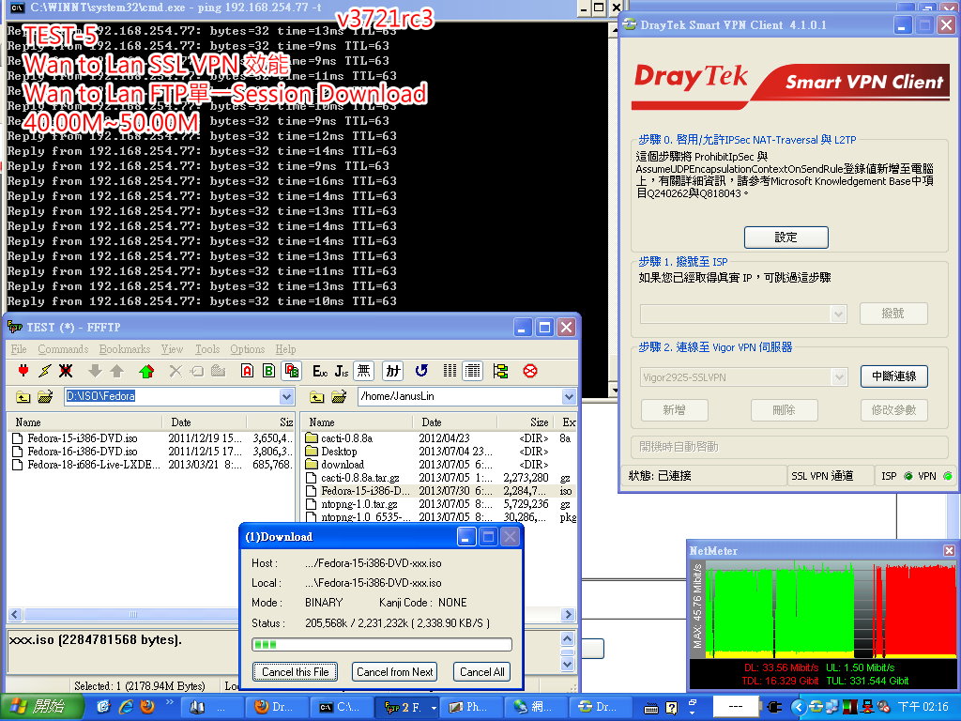Open change folder dialog for local pane
This screenshot has height=721, width=961.
[x=45, y=397]
